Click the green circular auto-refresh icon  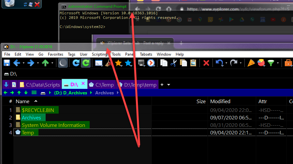click(86, 63)
